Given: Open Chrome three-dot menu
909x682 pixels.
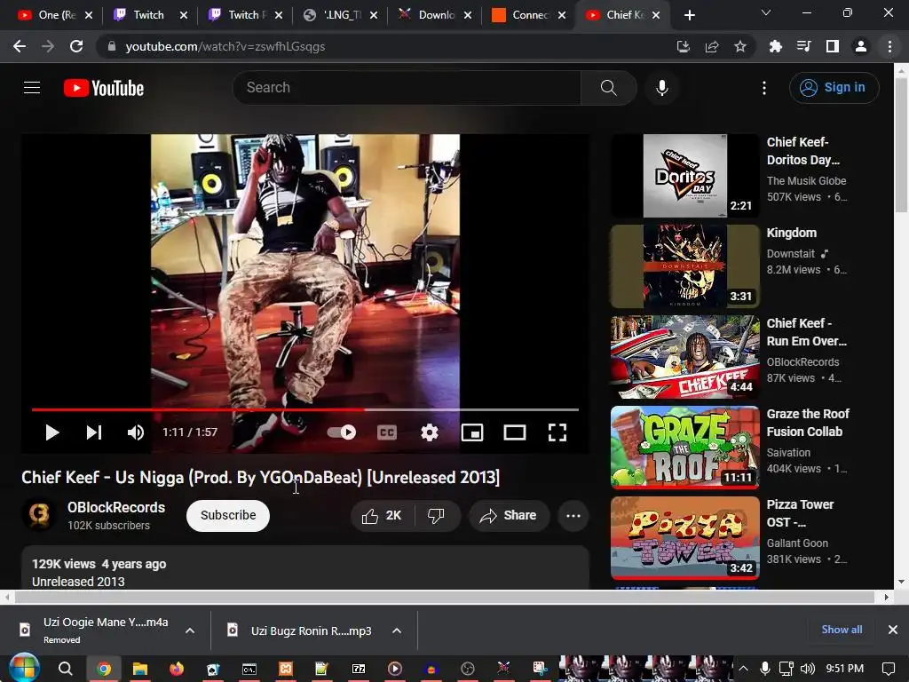Looking at the screenshot, I should tap(889, 46).
